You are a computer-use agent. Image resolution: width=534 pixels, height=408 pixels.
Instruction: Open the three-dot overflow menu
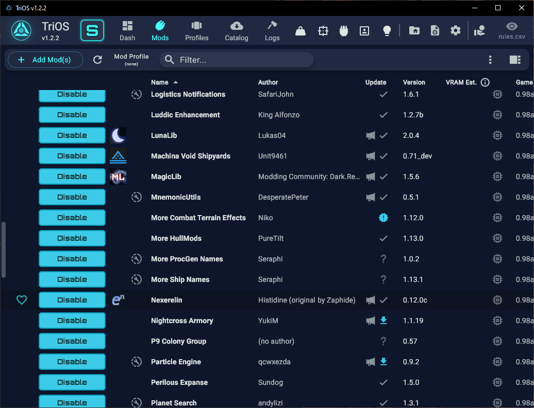[490, 60]
